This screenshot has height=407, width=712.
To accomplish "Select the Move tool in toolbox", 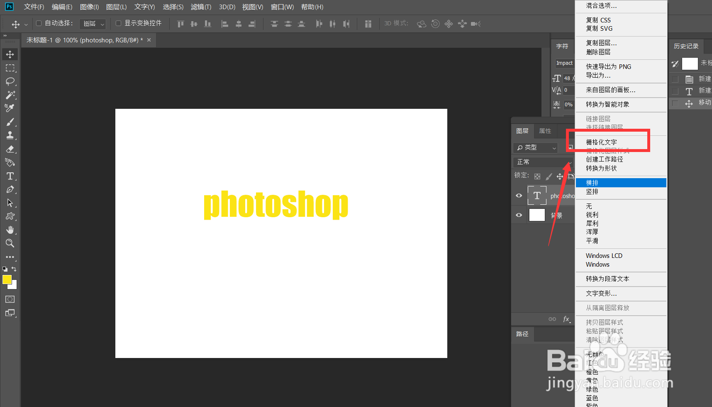I will click(x=10, y=54).
